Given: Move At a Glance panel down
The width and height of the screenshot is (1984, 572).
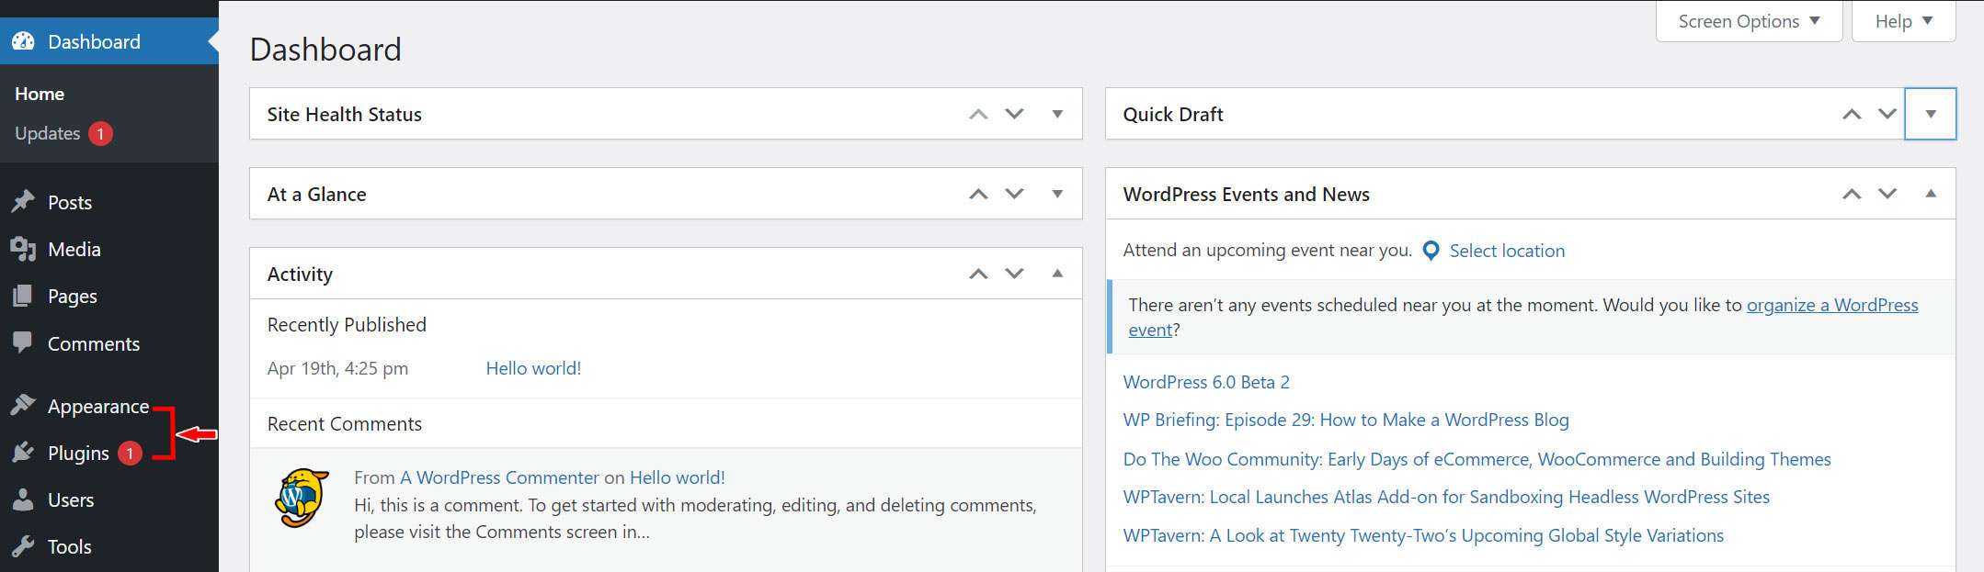Looking at the screenshot, I should point(1014,194).
